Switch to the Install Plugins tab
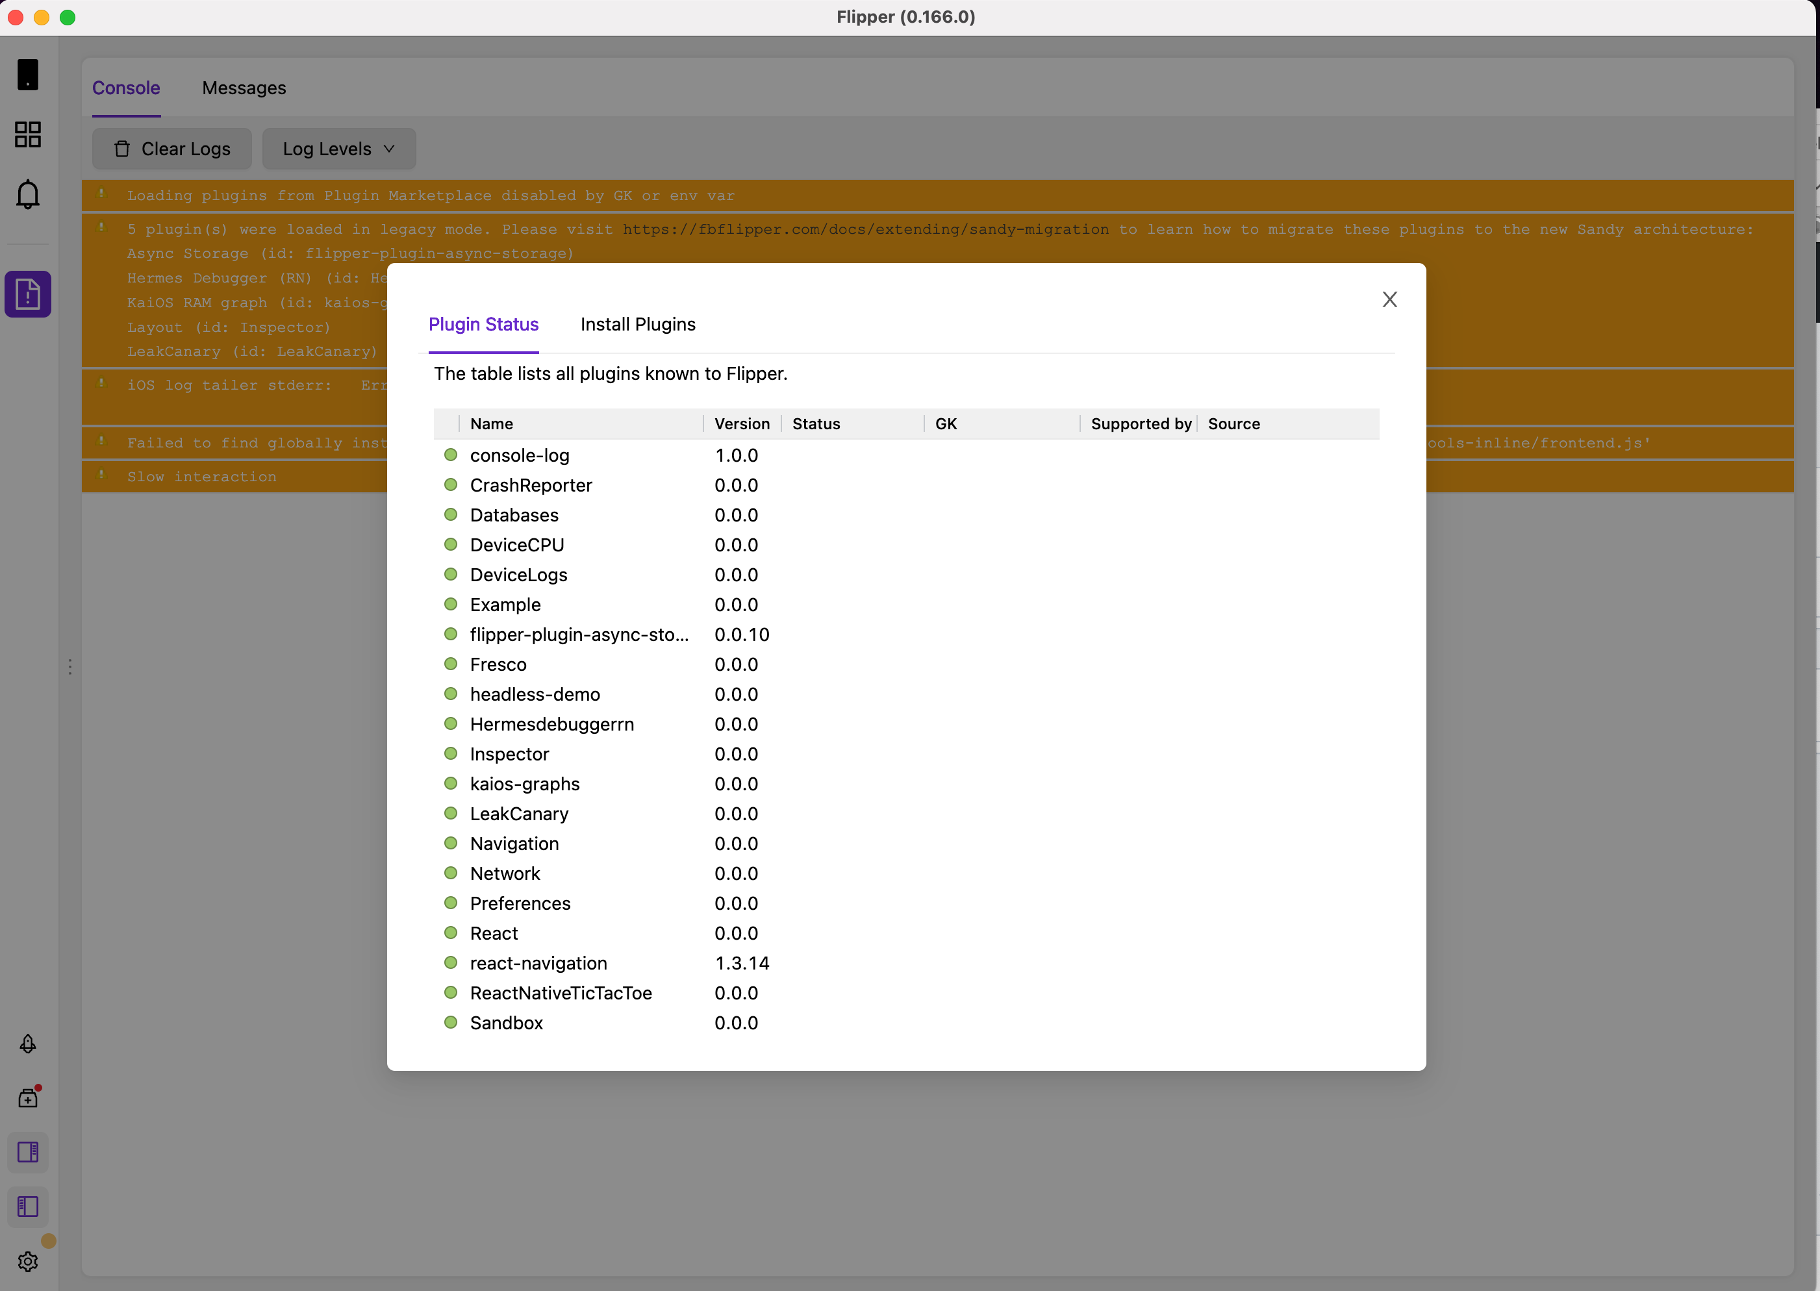Viewport: 1820px width, 1291px height. click(x=638, y=324)
